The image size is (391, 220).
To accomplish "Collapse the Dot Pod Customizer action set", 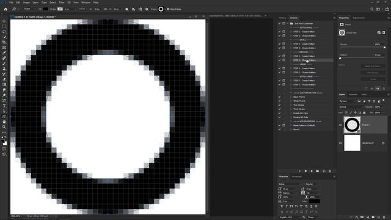I will pyautogui.click(x=288, y=23).
